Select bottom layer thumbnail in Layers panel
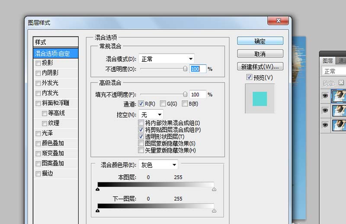The height and width of the screenshot is (224, 346). click(339, 125)
